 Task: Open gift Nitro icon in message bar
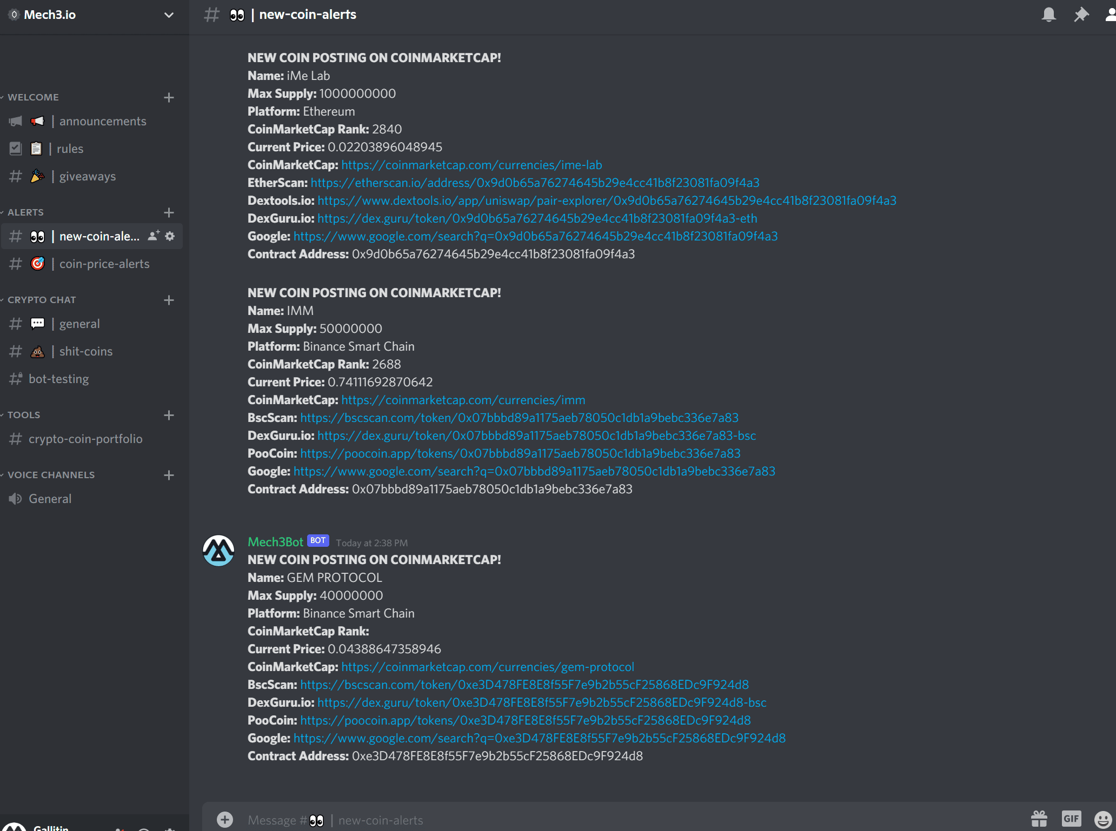tap(1039, 819)
